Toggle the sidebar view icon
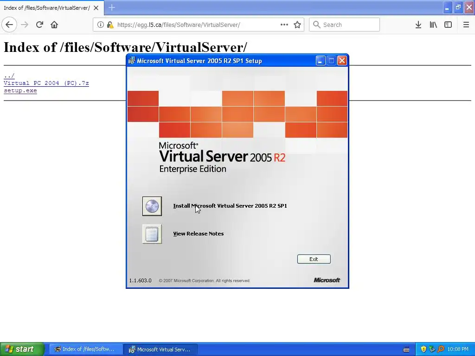 tap(448, 25)
